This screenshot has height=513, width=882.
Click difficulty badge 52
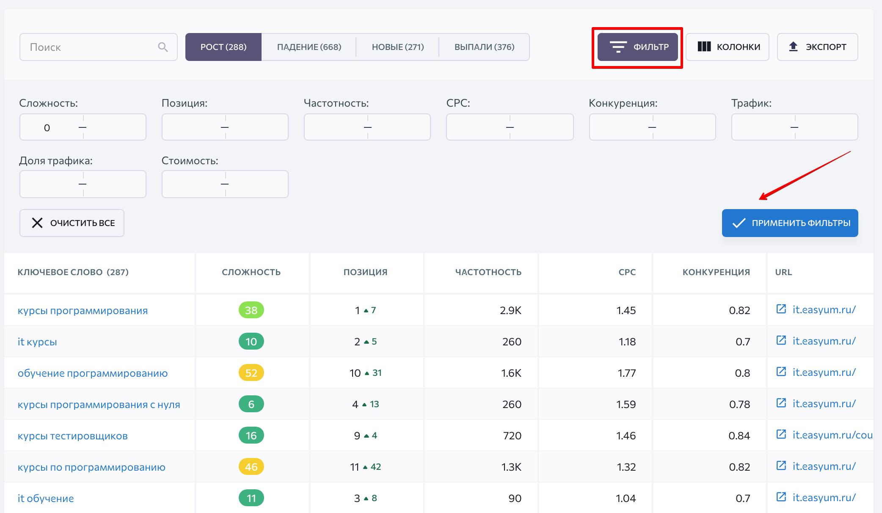251,373
